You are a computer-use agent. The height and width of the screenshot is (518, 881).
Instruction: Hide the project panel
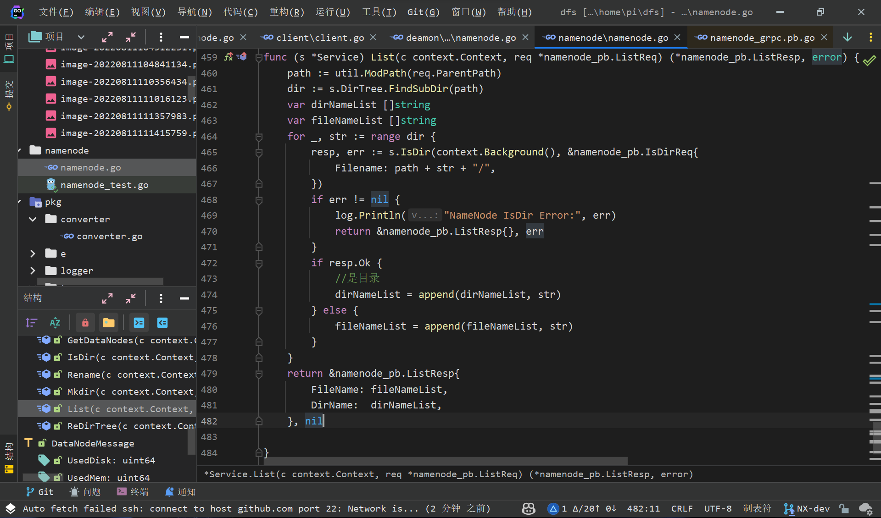point(184,37)
